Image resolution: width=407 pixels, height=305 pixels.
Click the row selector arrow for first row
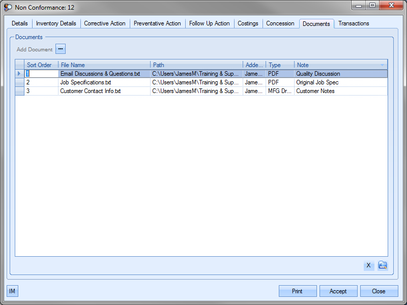point(19,74)
